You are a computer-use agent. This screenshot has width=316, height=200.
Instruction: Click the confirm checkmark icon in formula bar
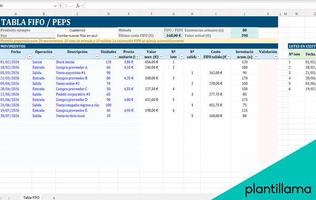[72, 6]
